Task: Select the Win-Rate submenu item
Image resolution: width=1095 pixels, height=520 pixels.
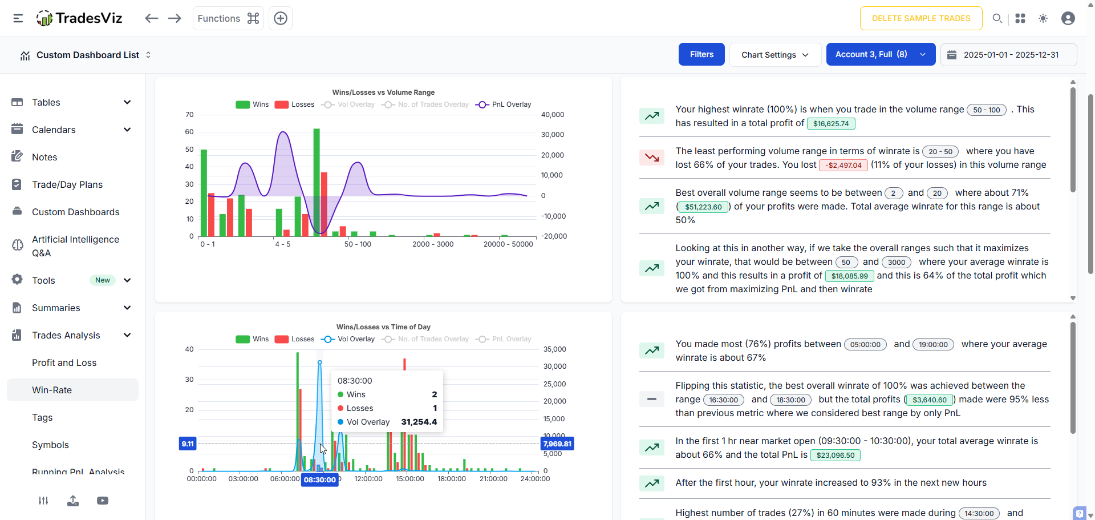Action: click(x=72, y=390)
